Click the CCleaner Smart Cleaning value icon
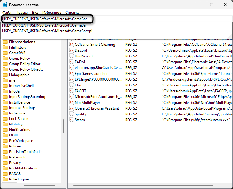 [72, 44]
